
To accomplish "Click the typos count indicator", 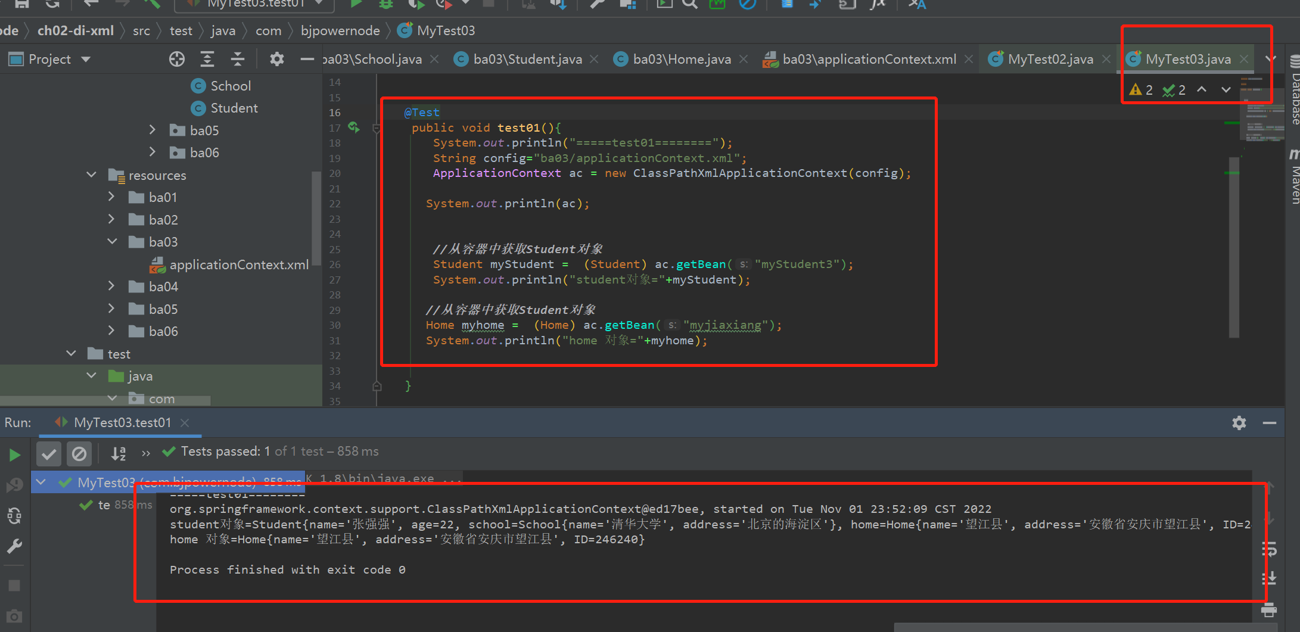I will [x=1174, y=90].
